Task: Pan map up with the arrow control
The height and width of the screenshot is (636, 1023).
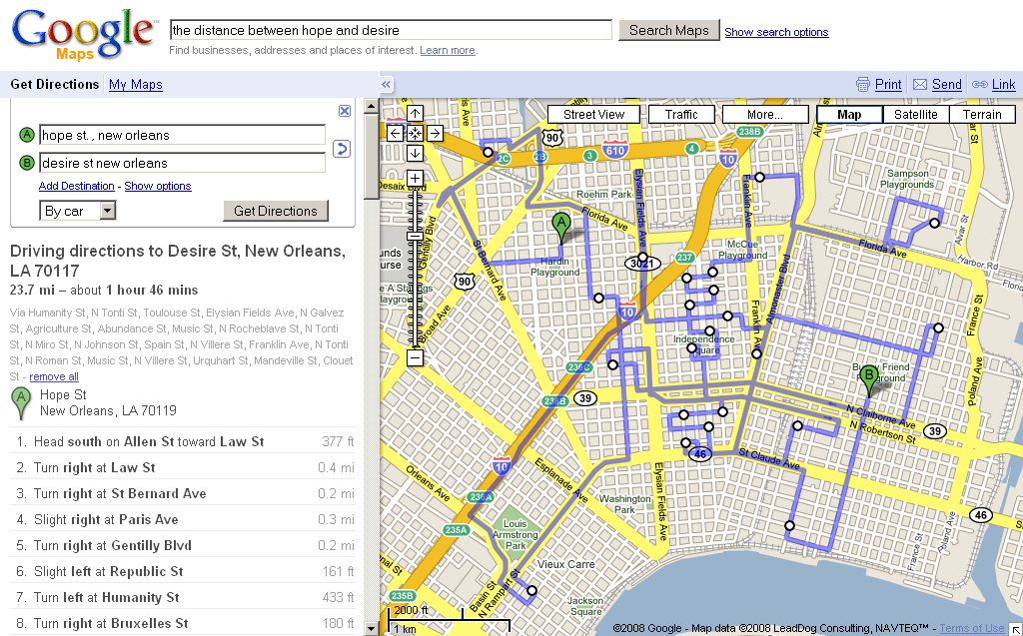Action: (x=415, y=114)
